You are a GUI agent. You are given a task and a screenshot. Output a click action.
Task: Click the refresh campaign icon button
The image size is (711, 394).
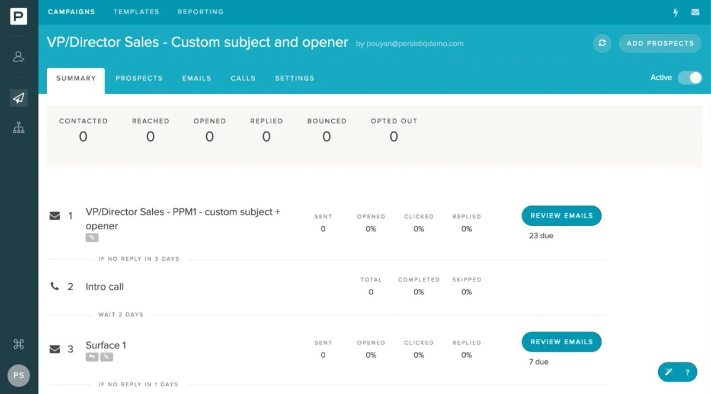602,43
